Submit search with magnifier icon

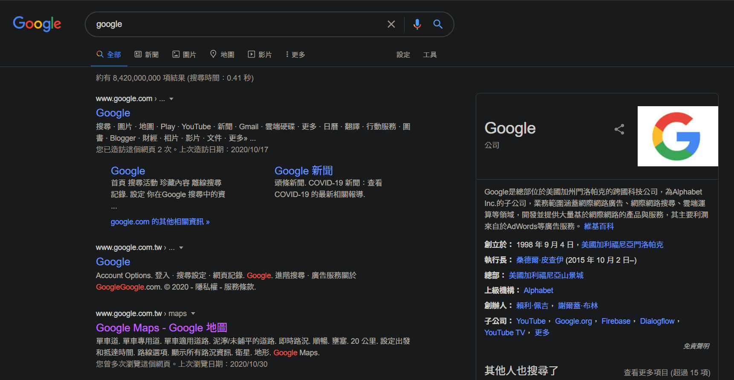click(438, 24)
